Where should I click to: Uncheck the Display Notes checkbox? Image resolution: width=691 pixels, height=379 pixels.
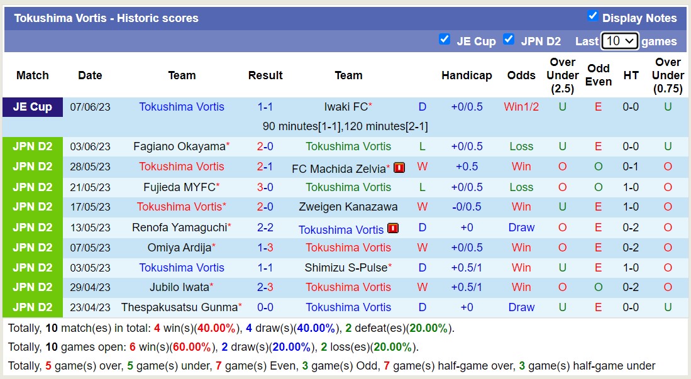tap(592, 17)
